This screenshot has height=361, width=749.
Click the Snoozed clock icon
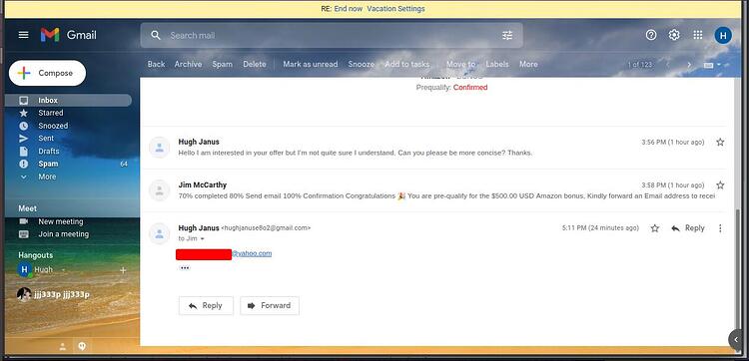click(x=23, y=126)
